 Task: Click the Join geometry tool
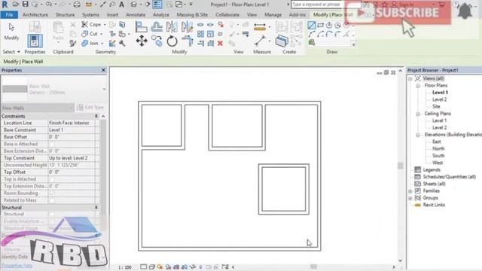tap(90, 44)
